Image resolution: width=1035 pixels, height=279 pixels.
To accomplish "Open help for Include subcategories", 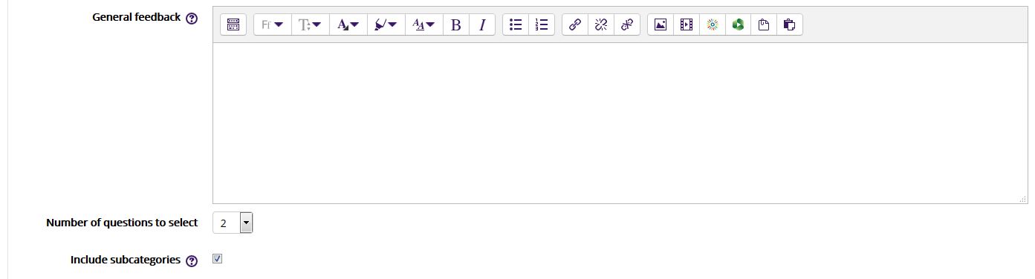I will 192,261.
